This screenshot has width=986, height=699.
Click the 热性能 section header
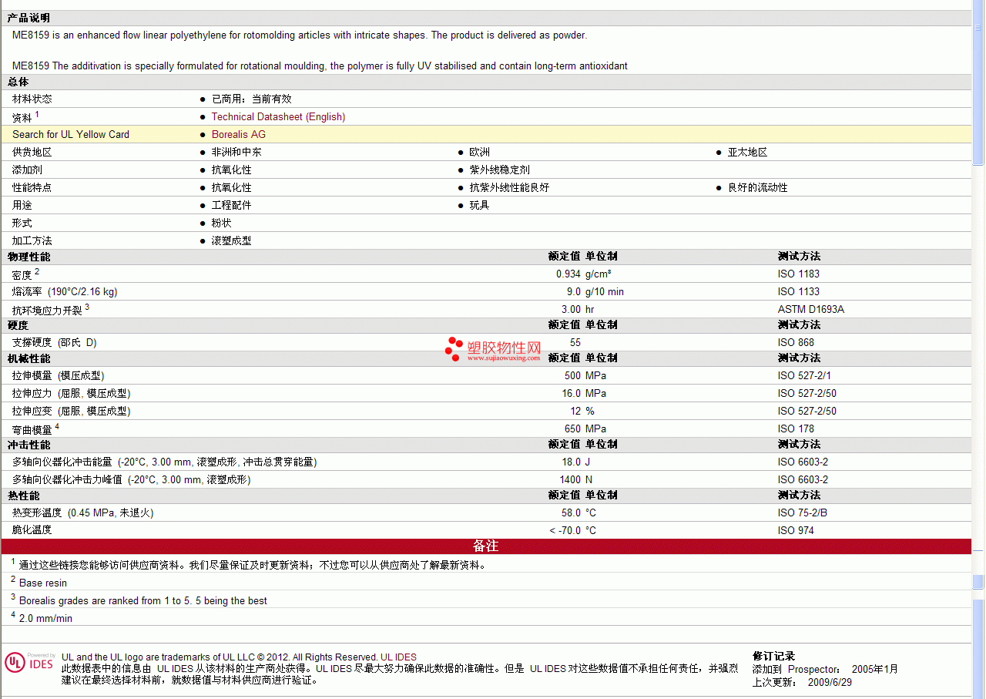[x=24, y=496]
